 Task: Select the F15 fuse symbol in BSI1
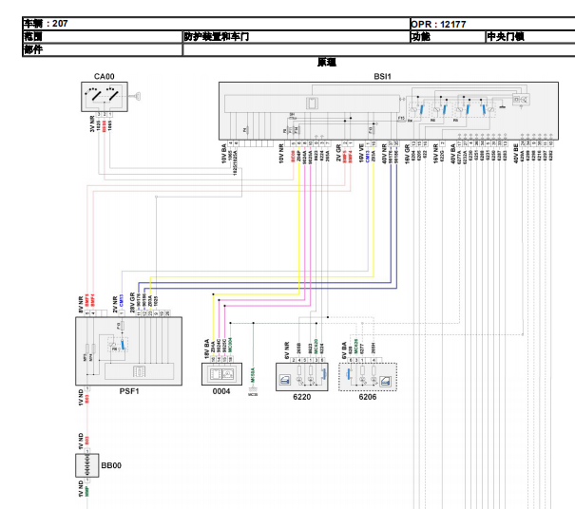(x=402, y=119)
